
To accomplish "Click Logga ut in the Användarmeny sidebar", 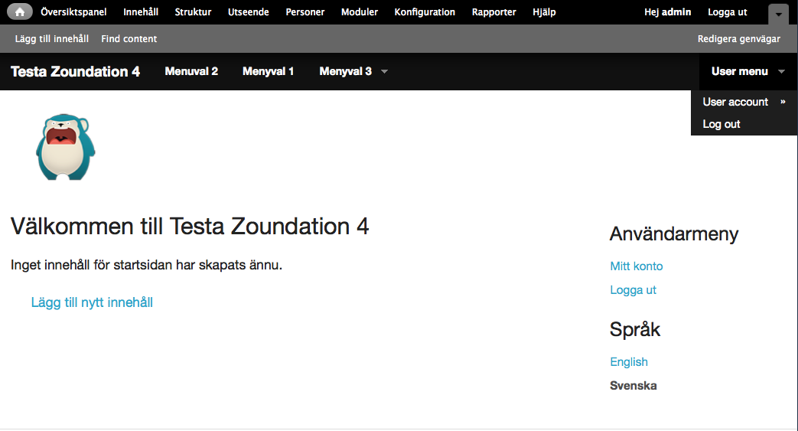I will click(634, 290).
